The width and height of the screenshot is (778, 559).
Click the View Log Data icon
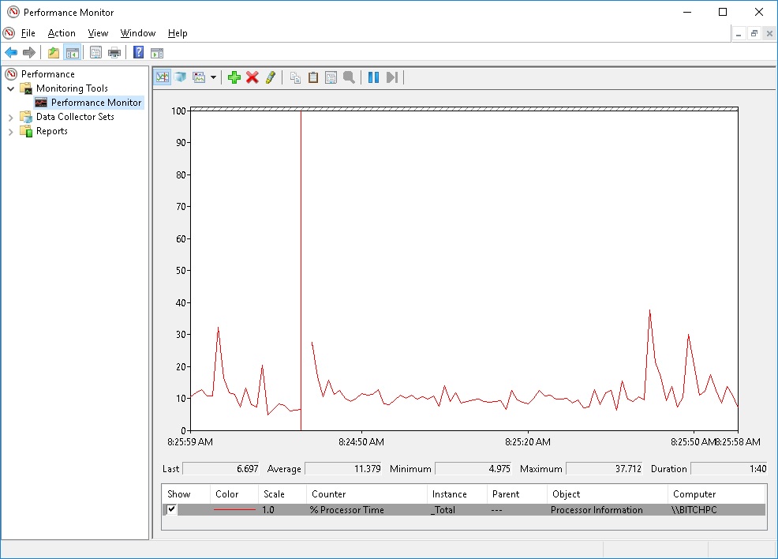coord(181,77)
